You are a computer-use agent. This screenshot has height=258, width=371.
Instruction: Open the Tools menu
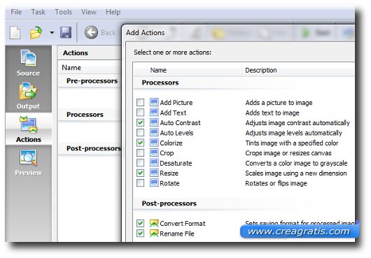point(63,12)
